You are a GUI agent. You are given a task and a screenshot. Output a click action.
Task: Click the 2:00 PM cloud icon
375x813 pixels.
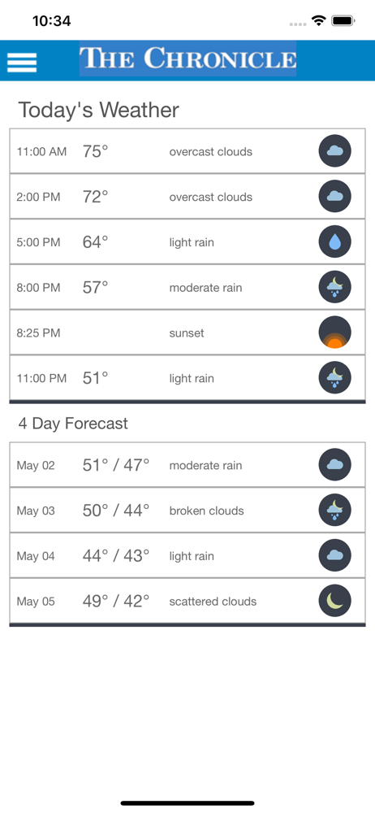[x=334, y=197]
